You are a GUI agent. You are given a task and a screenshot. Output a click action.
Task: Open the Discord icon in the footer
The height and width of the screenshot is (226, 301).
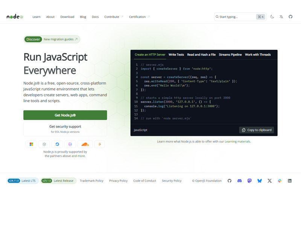click(239, 181)
